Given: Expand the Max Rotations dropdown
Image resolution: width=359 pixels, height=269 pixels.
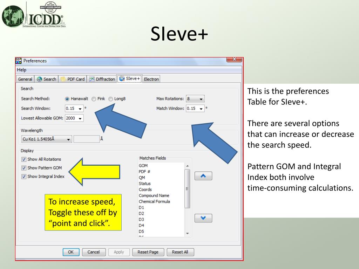Looking at the screenshot, I should [x=201, y=99].
